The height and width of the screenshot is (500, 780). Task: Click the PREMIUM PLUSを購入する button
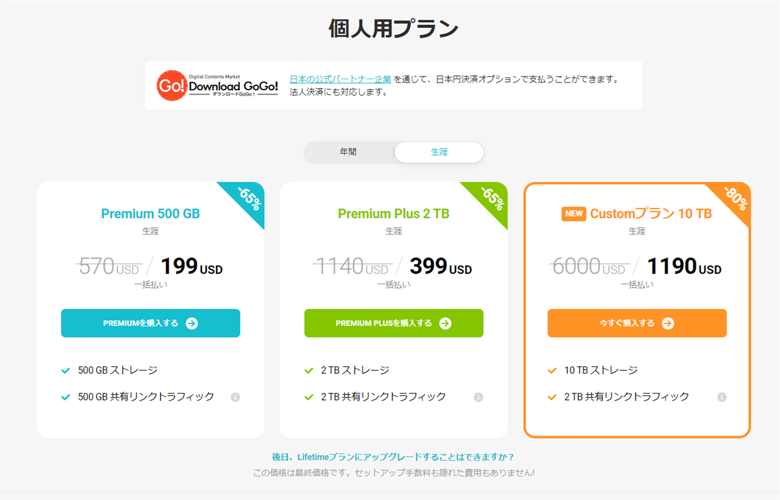[x=393, y=323]
